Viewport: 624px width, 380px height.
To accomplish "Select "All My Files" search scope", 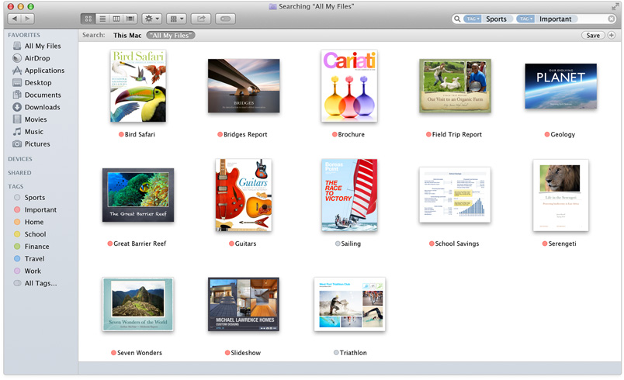I will [x=171, y=35].
